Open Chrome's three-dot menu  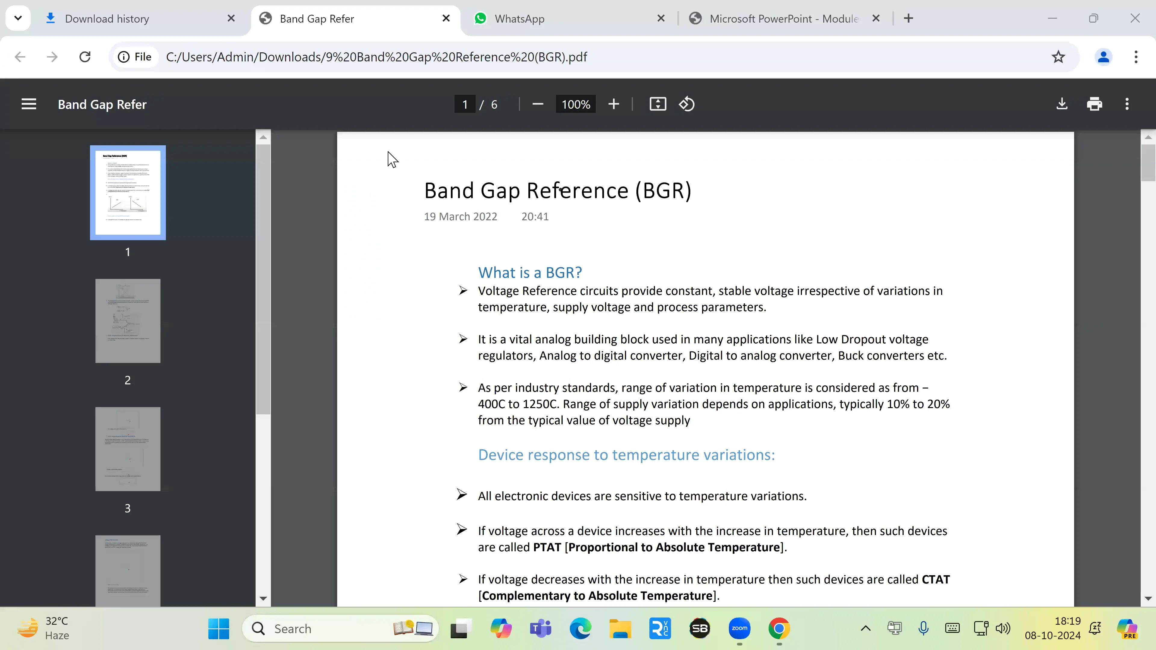pyautogui.click(x=1136, y=57)
